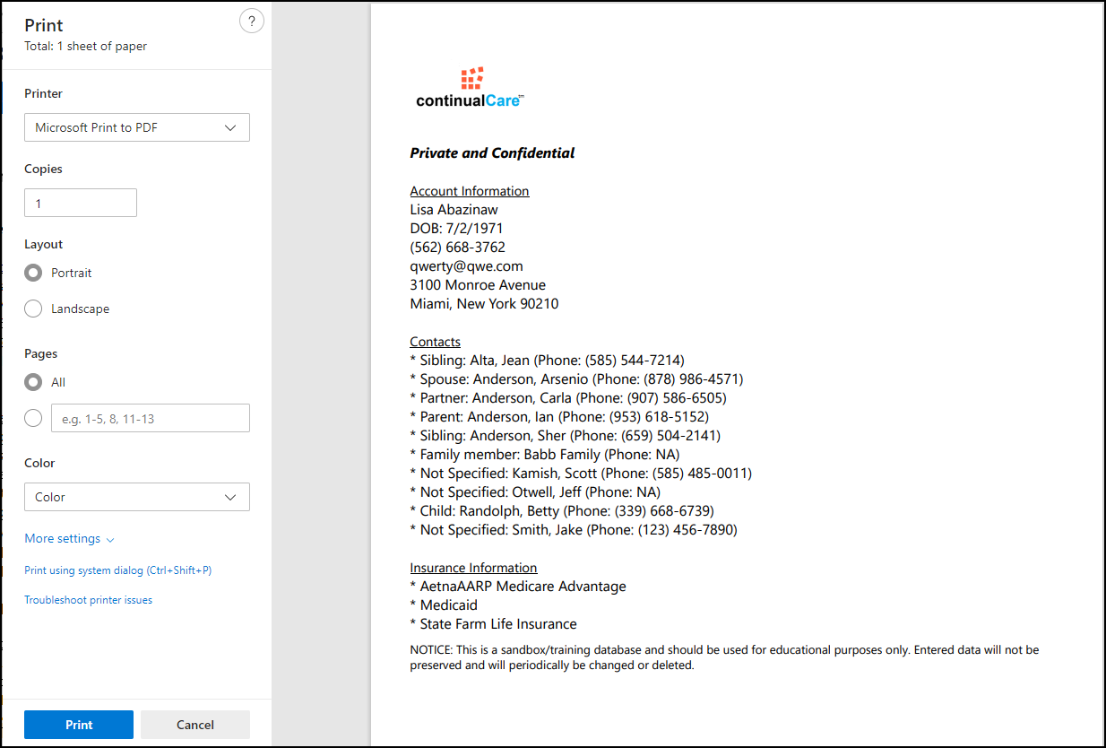The width and height of the screenshot is (1106, 748).
Task: Open the print help question mark icon
Action: pos(252,22)
